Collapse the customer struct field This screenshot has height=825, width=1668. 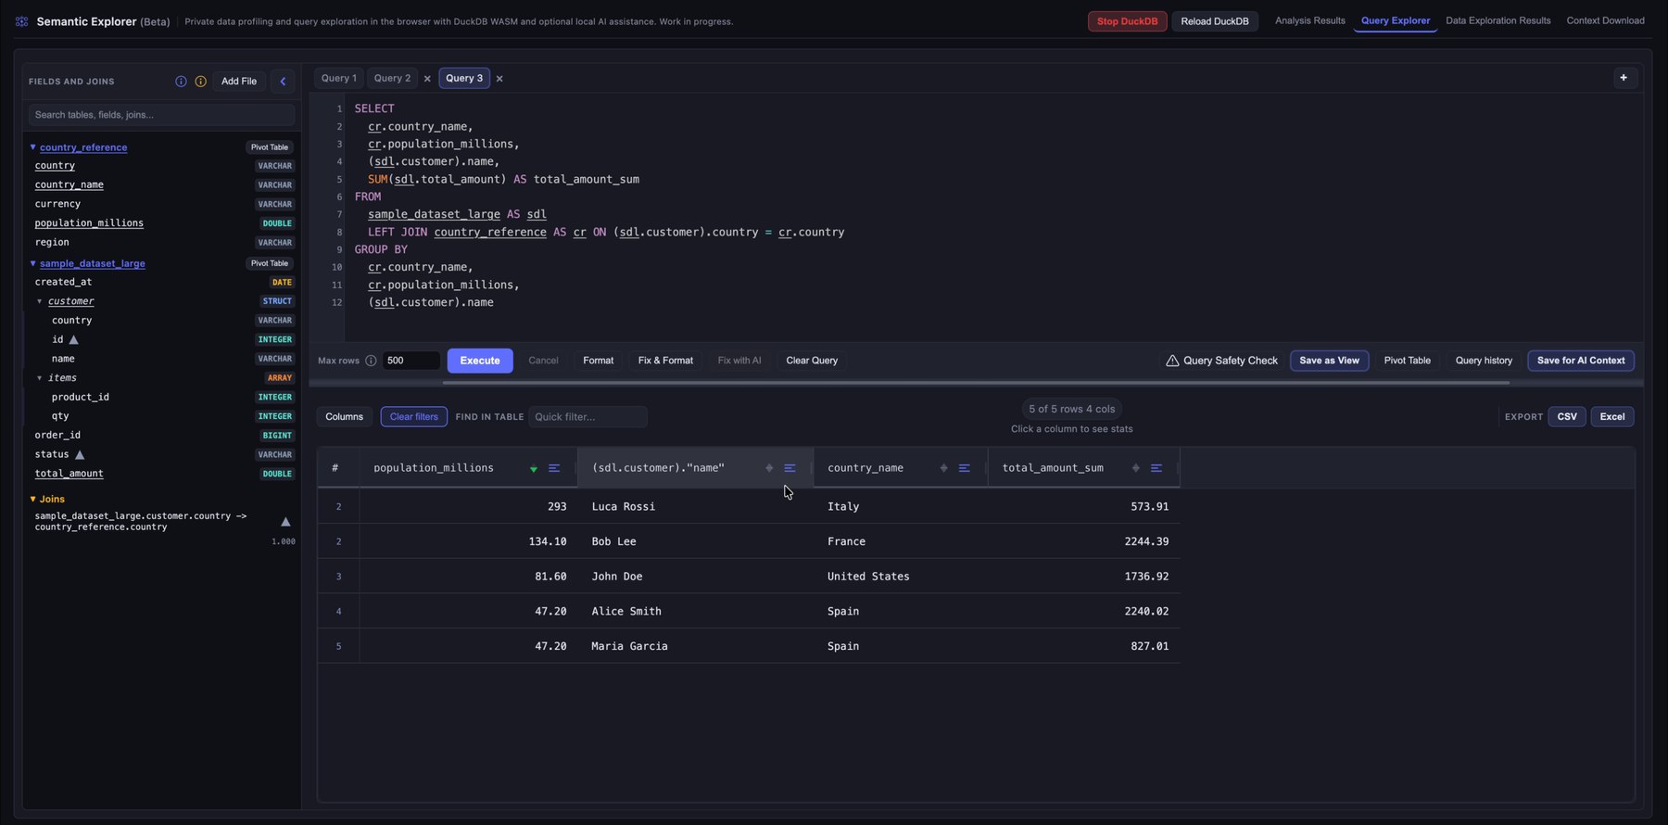point(39,301)
